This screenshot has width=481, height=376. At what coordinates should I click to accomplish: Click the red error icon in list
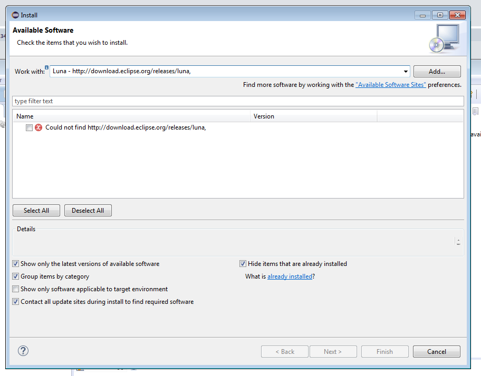tap(39, 127)
